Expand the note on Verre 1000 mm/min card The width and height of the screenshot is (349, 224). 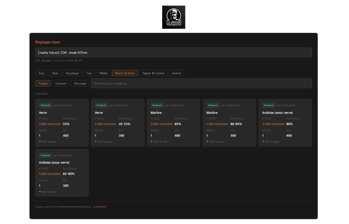(47, 142)
